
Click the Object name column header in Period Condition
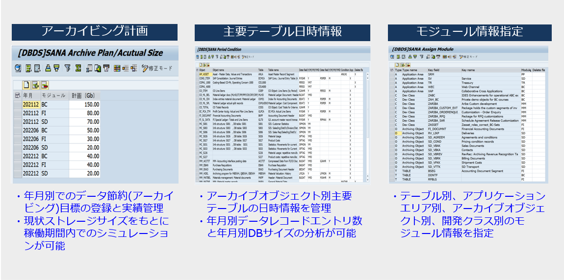pyautogui.click(x=235, y=70)
